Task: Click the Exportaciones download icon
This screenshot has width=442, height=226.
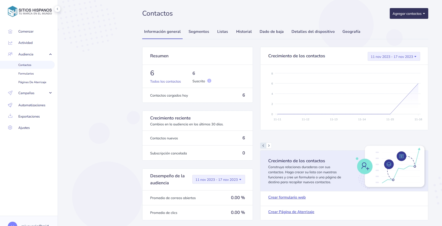Action: (x=10, y=116)
